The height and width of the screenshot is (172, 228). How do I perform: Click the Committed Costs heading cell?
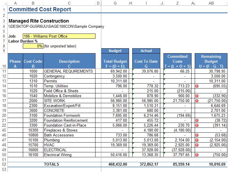coord(177,61)
